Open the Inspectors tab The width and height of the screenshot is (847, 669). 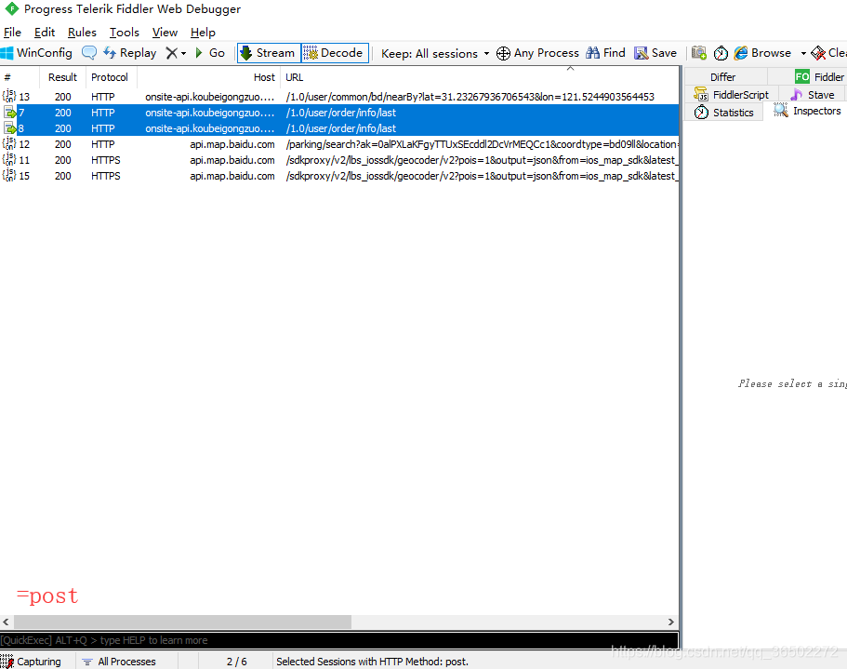point(808,111)
